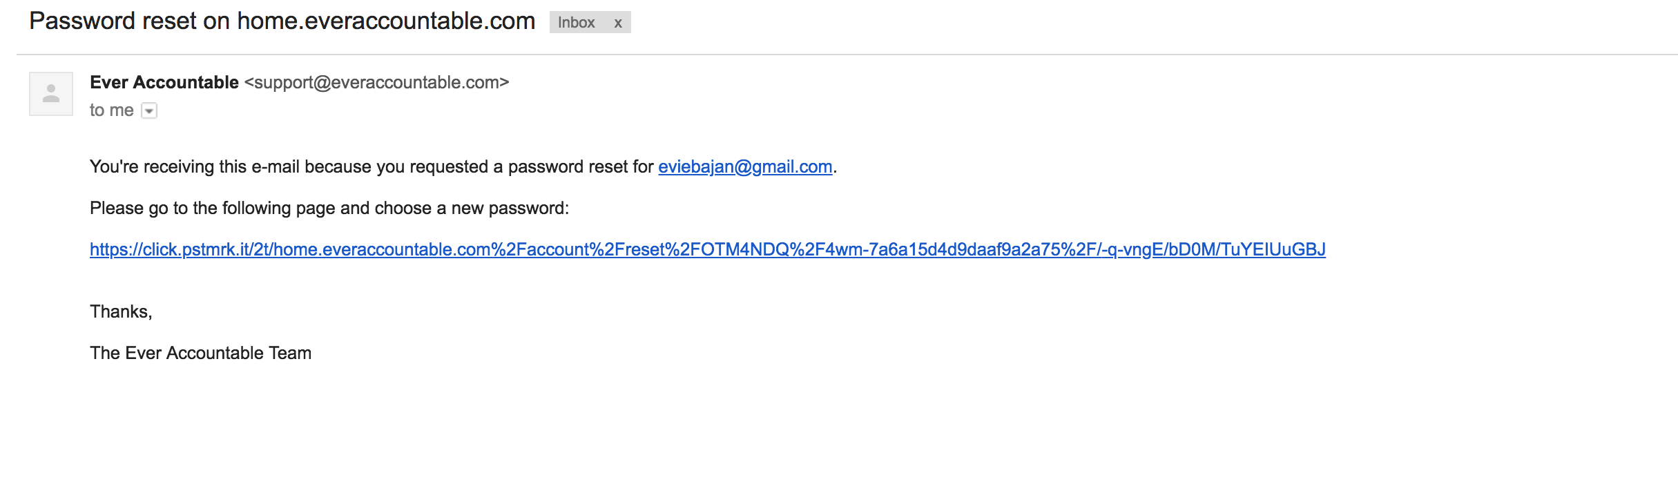Open the click.pstmrk.it password reset link

708,249
